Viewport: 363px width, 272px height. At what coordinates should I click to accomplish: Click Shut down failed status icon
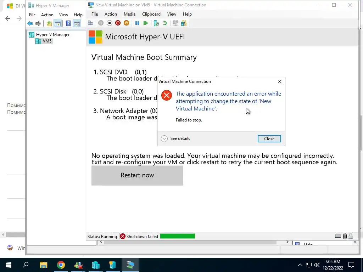point(123,236)
